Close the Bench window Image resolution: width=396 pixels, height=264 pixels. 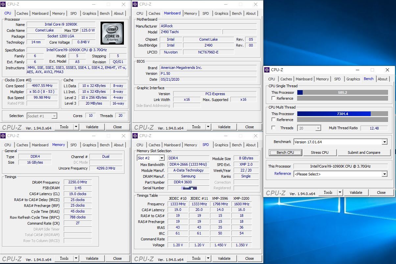(x=387, y=70)
